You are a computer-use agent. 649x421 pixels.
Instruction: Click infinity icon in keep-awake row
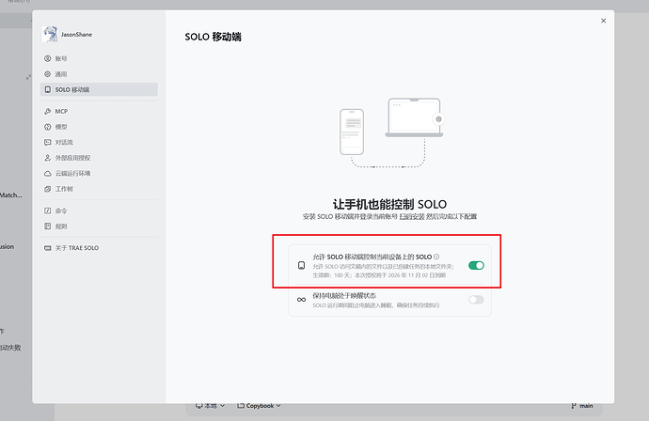tap(301, 300)
